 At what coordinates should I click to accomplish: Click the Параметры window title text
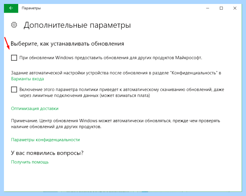click(x=31, y=8)
